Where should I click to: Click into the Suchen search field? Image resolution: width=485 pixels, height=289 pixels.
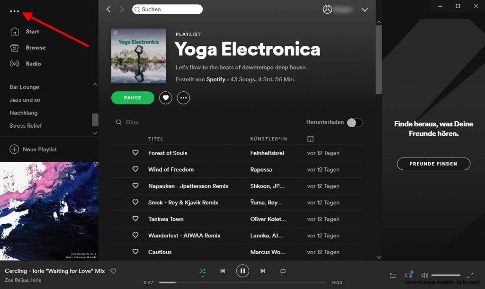(x=171, y=9)
